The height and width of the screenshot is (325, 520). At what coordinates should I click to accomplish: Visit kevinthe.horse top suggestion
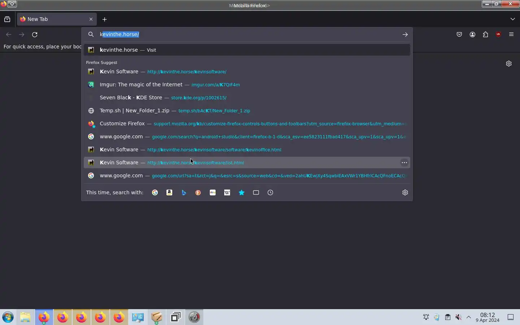(247, 50)
